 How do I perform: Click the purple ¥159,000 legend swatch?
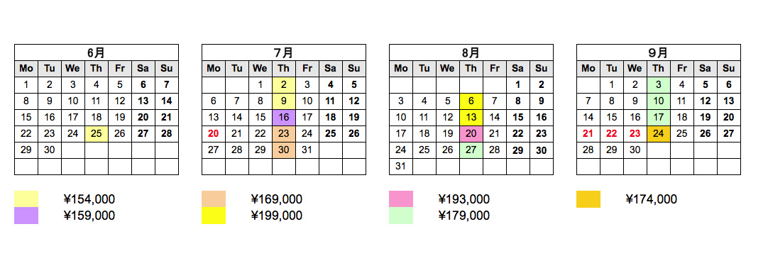click(26, 216)
